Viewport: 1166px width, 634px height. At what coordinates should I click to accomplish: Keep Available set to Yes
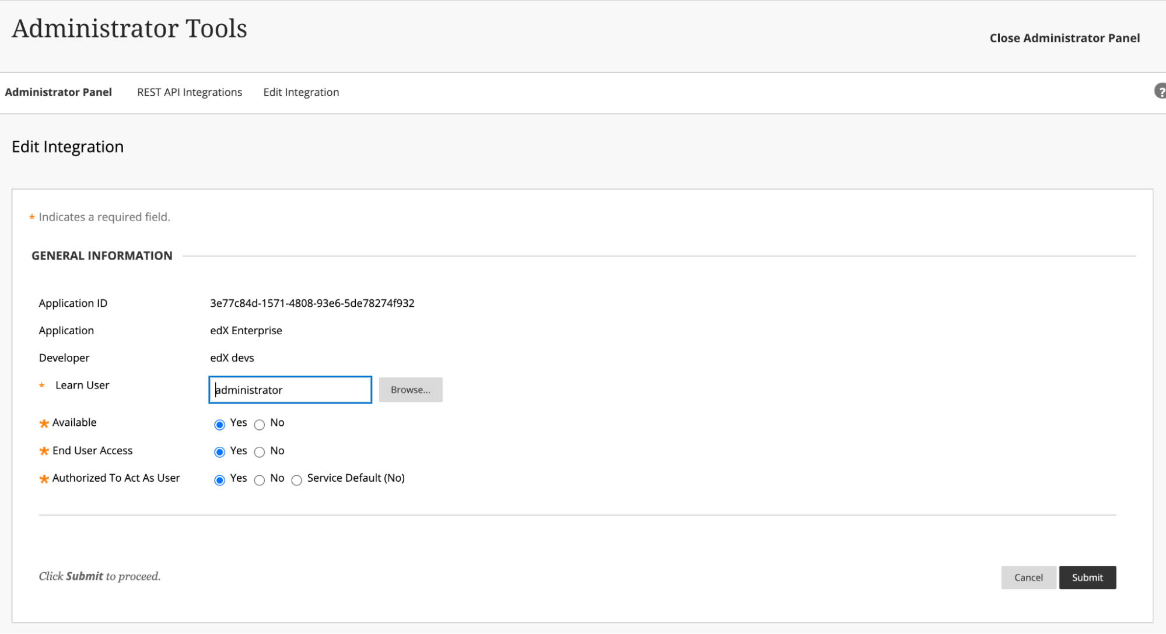pos(219,424)
